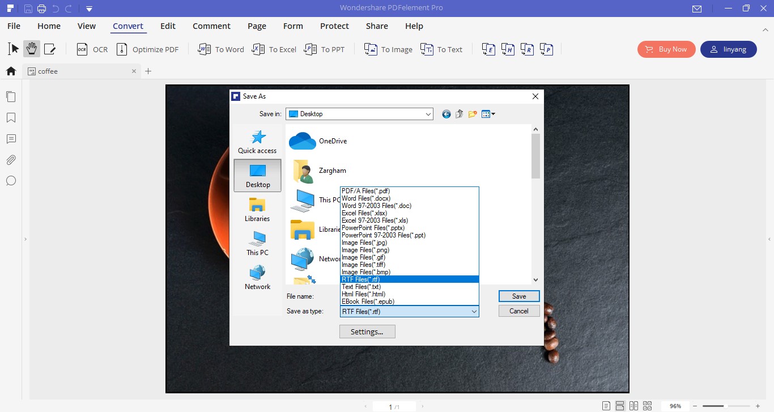The height and width of the screenshot is (412, 774).
Task: Click the convert to RTF icon
Action: (528, 49)
